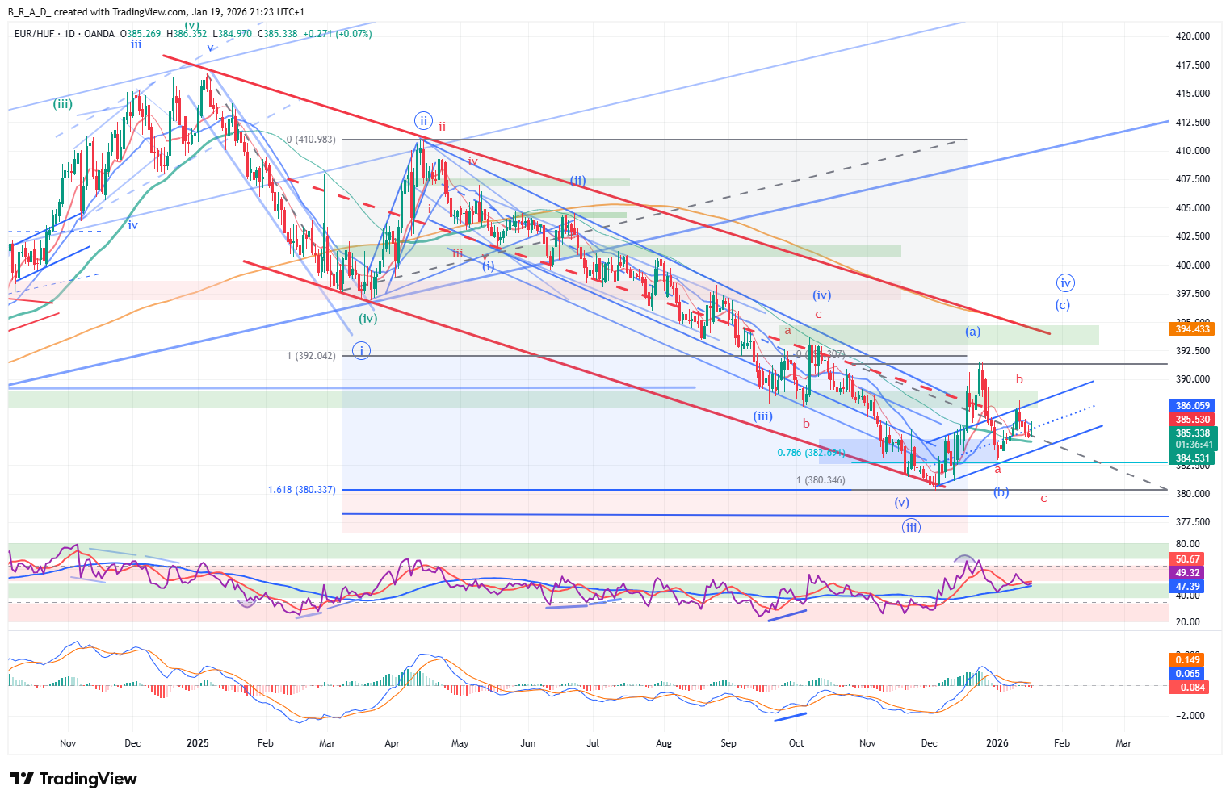1230x803 pixels.
Task: Select the circled blue i wave label
Action: pyautogui.click(x=361, y=351)
